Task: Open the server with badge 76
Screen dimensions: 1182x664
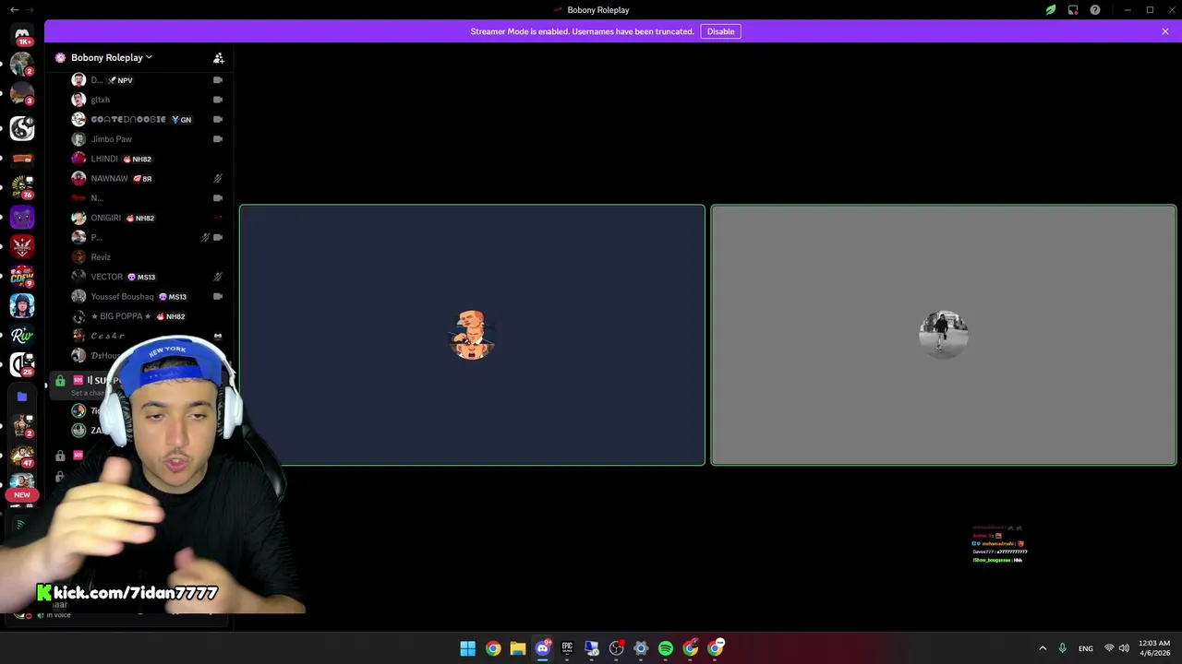Action: [x=22, y=186]
